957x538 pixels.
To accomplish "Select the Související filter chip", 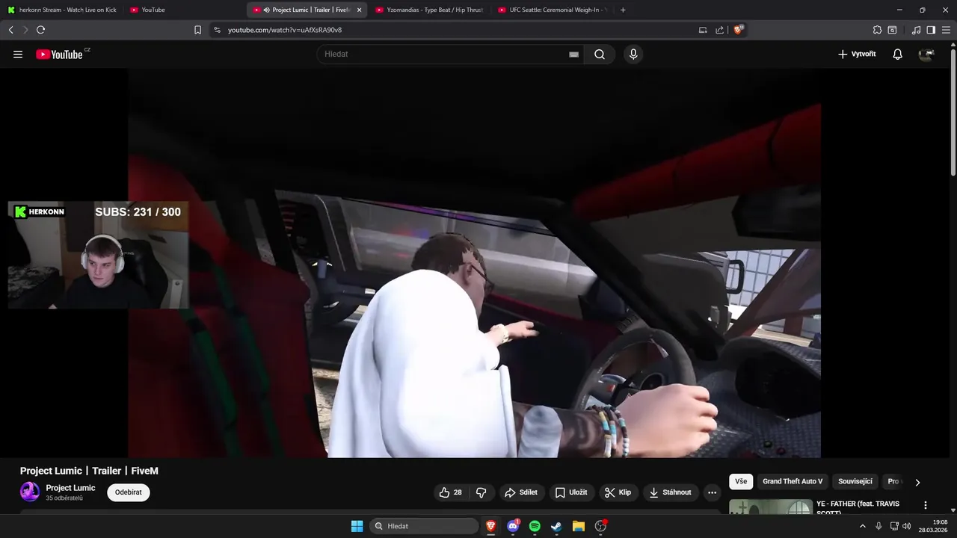I will (855, 481).
